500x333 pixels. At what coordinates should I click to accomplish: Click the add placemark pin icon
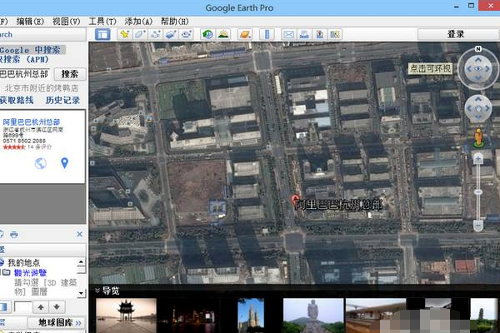coord(125,35)
